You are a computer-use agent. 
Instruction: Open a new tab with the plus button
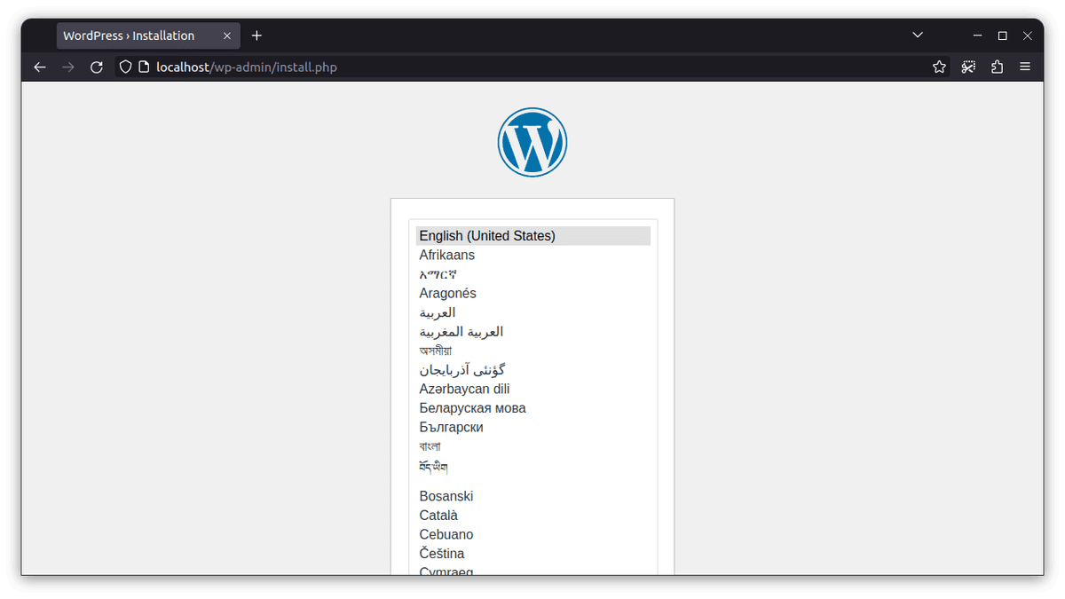[256, 35]
